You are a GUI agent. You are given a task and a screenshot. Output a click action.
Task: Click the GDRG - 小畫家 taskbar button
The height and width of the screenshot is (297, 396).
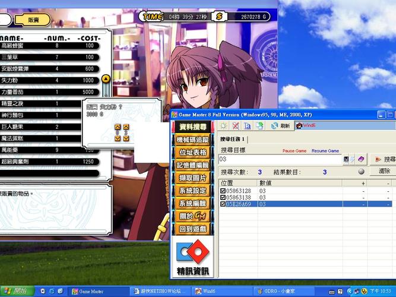point(283,291)
